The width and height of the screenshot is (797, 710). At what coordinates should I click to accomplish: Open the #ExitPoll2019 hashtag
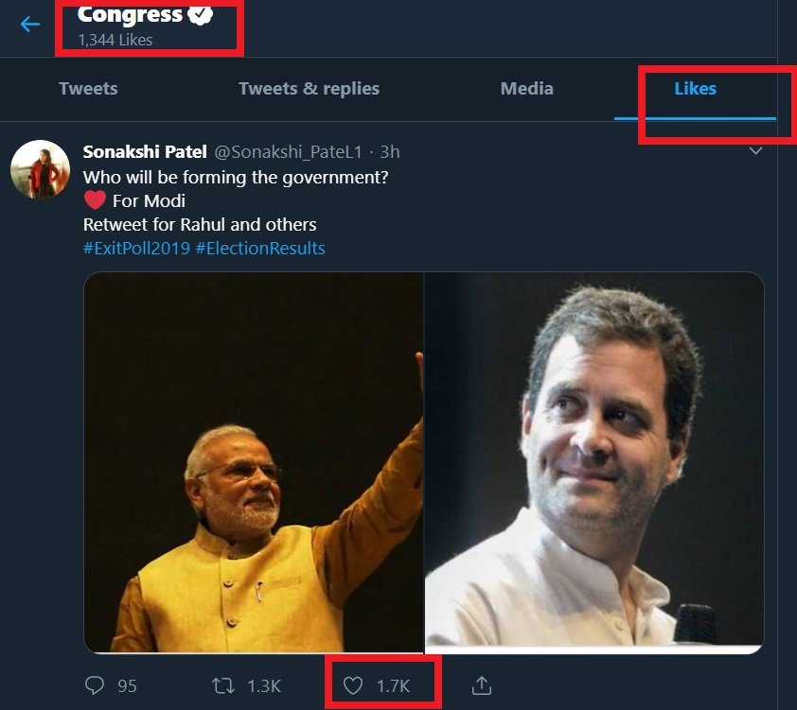pyautogui.click(x=136, y=249)
